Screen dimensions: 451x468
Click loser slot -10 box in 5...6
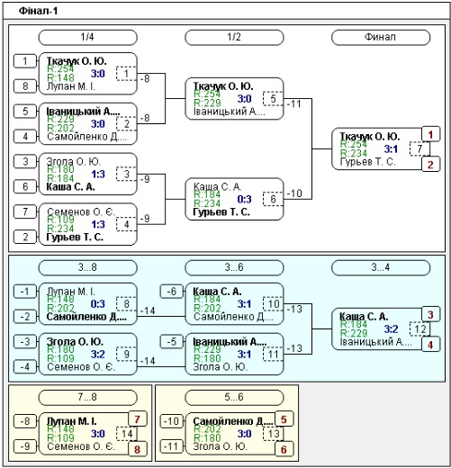[x=172, y=421]
